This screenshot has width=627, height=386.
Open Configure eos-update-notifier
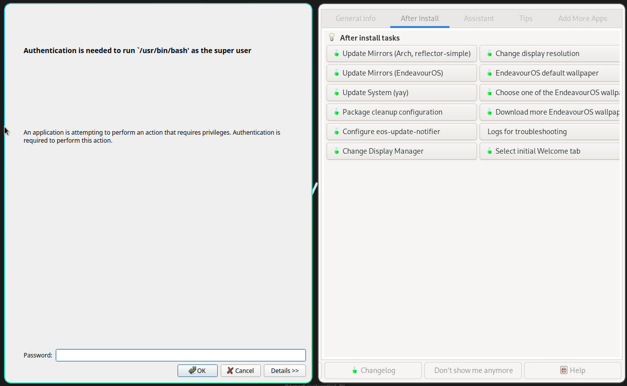point(402,132)
